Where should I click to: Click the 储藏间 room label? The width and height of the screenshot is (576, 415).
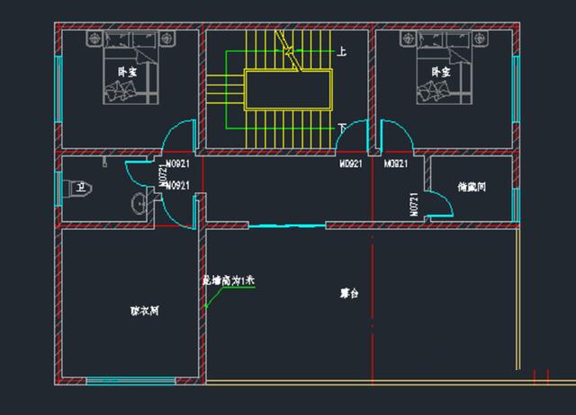(x=472, y=188)
